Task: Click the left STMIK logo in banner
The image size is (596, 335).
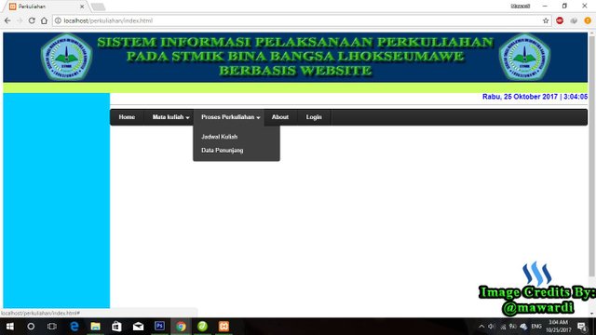Action: [x=66, y=57]
